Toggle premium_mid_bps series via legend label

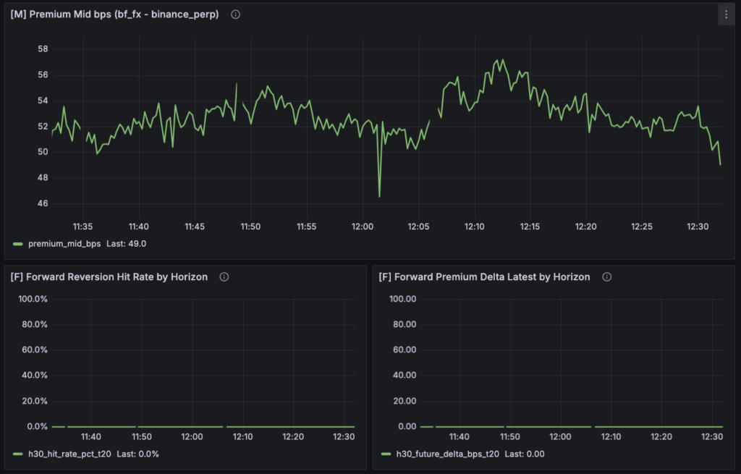[64, 244]
